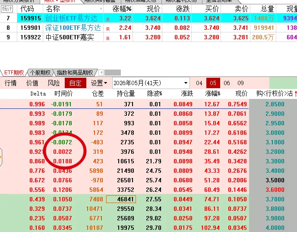Sort by the 卖价 column header
The height and width of the screenshot is (232, 297).
point(241,9)
